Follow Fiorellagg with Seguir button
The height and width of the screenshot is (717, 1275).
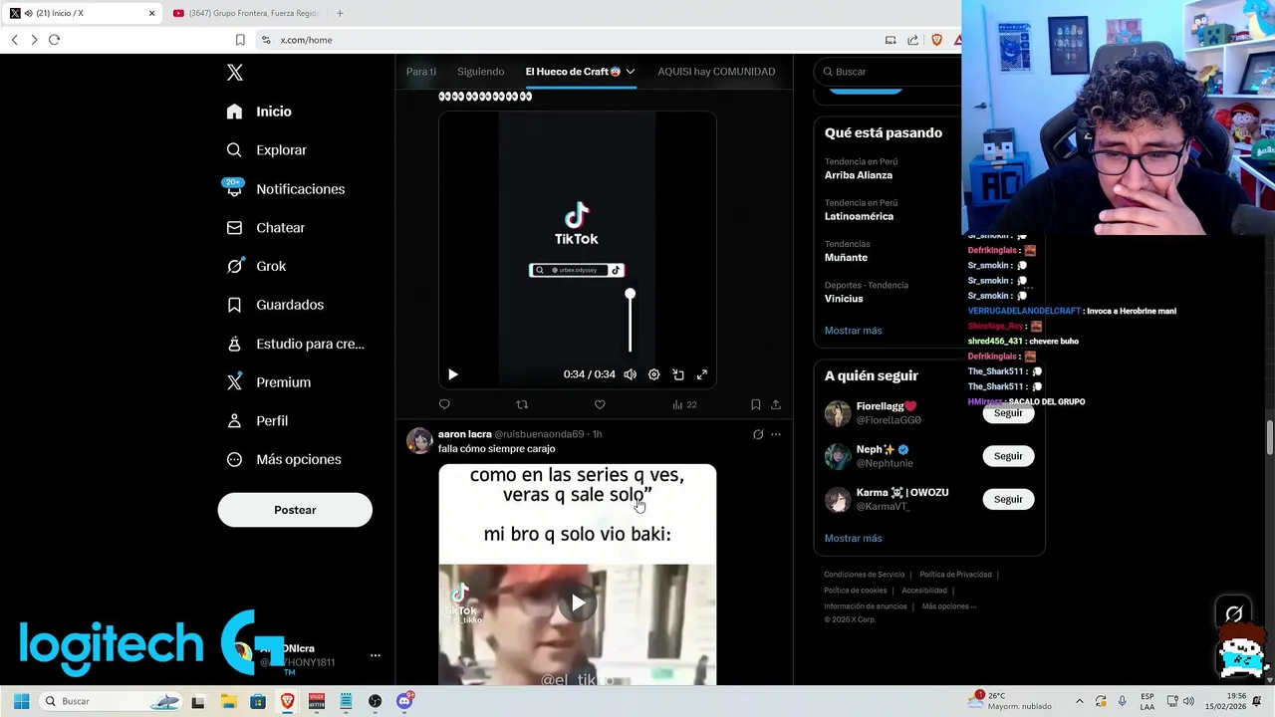tap(1008, 412)
